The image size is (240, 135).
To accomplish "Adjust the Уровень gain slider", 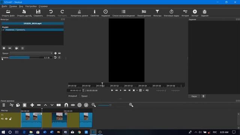I will (31, 57).
